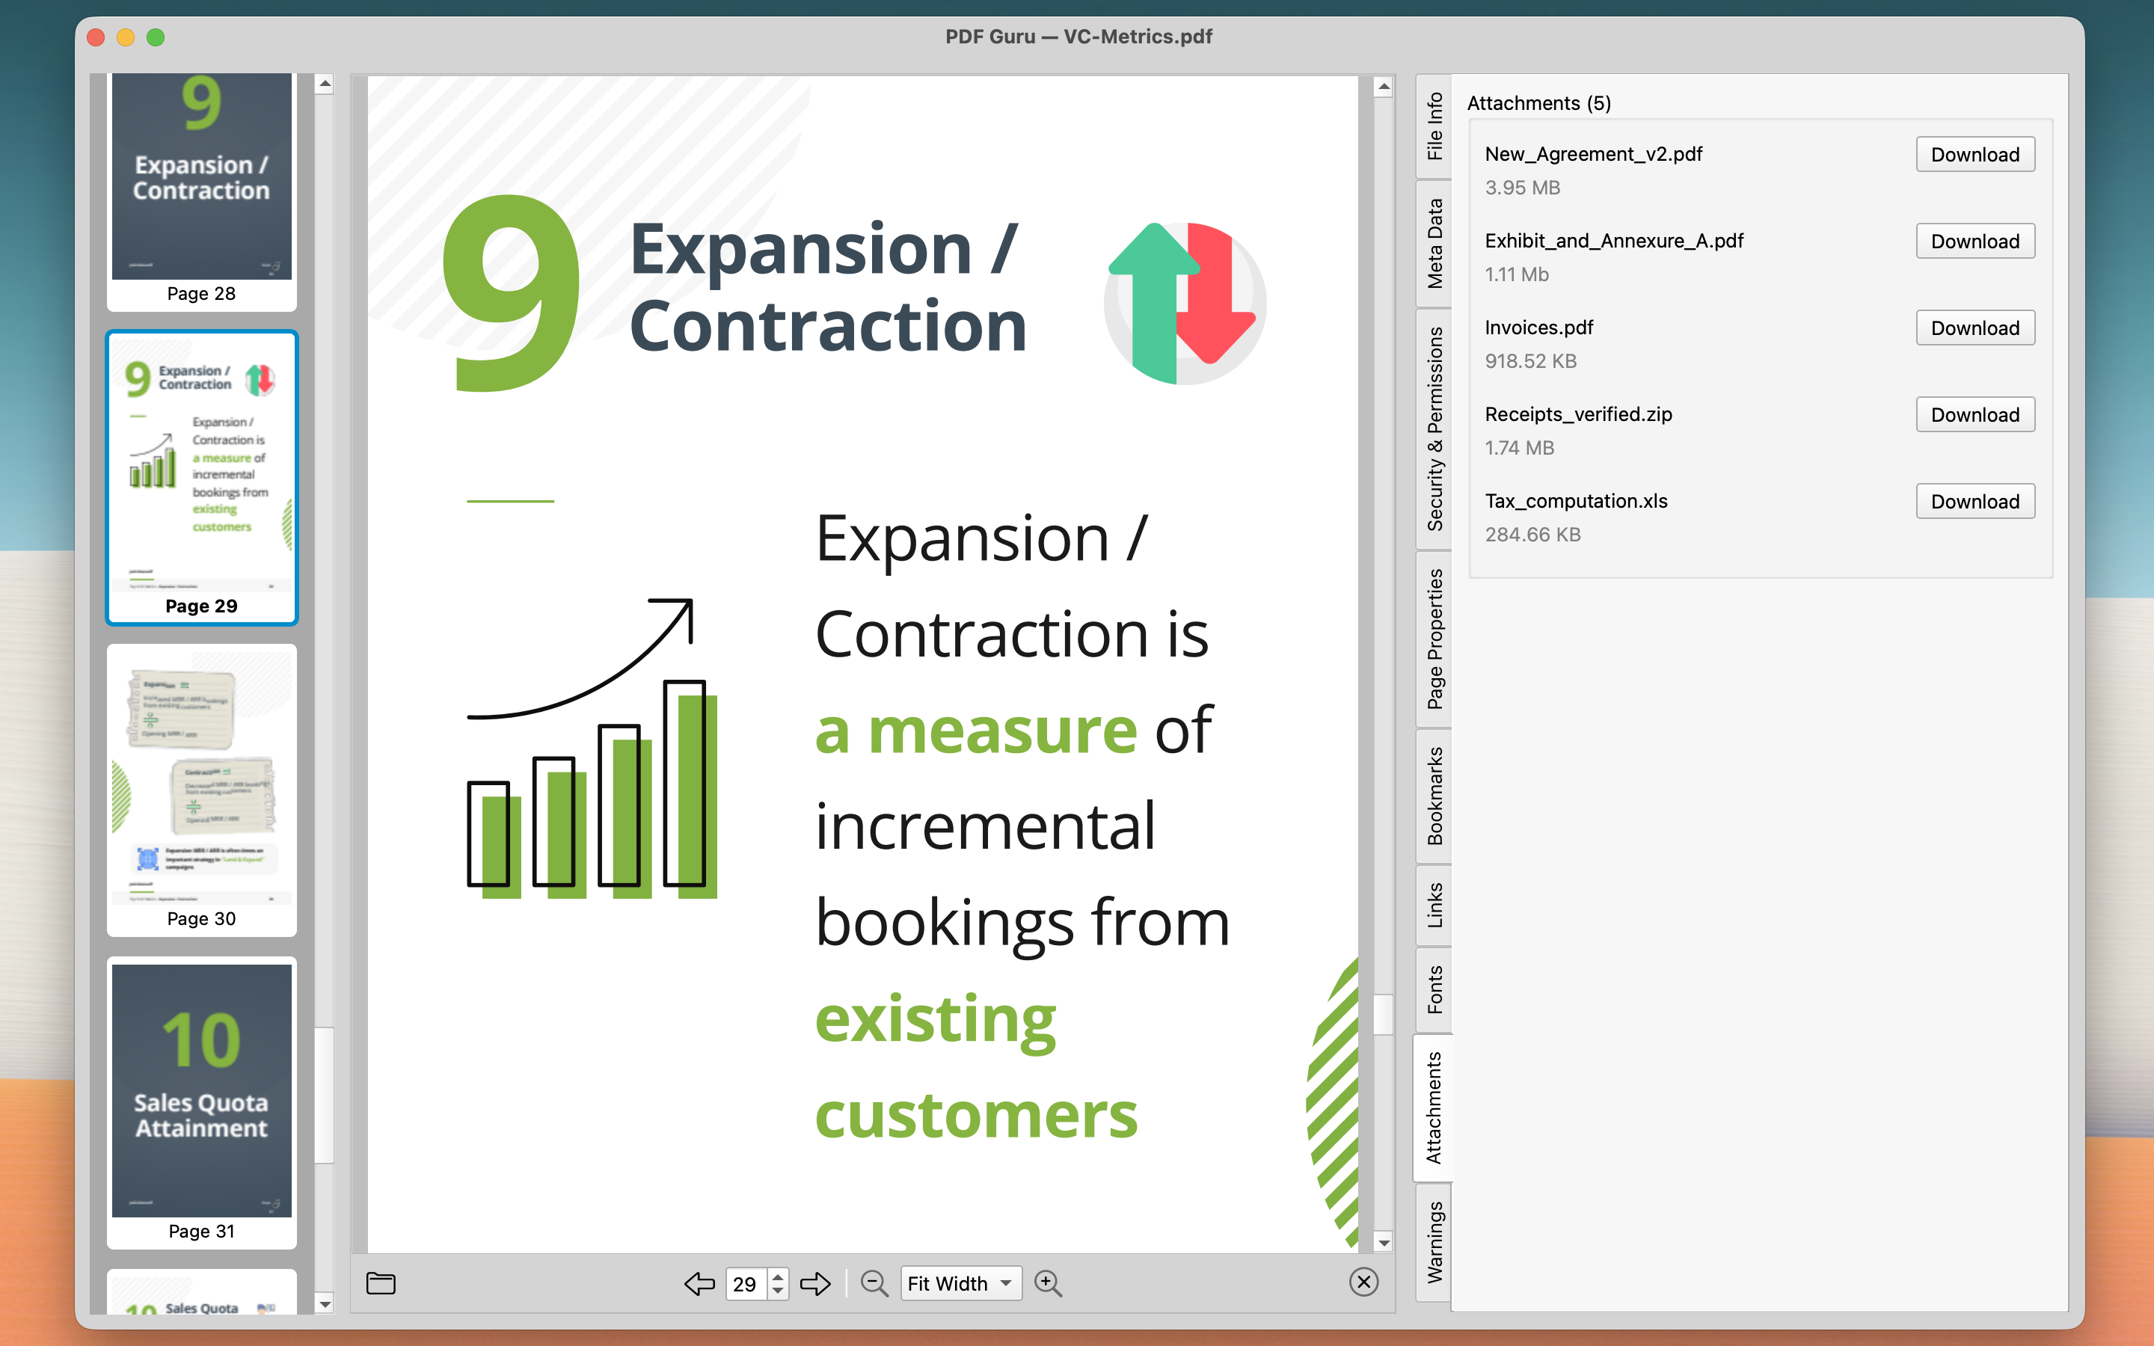Click the zoom in magnifier icon
This screenshot has width=2154, height=1346.
point(1048,1282)
